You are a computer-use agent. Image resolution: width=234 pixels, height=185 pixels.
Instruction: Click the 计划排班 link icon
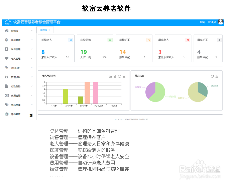[7, 67]
